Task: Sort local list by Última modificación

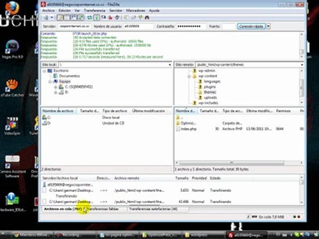Action: pos(149,111)
